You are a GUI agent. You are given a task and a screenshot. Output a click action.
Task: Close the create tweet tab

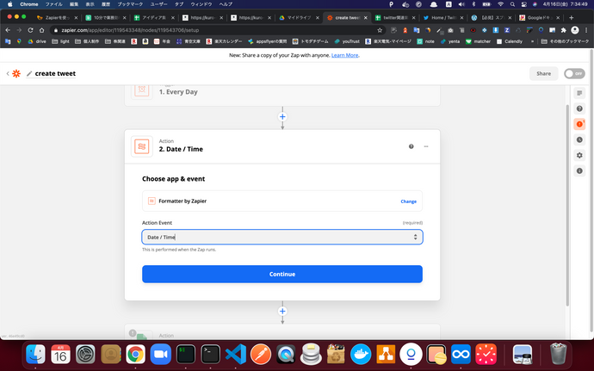click(x=366, y=18)
